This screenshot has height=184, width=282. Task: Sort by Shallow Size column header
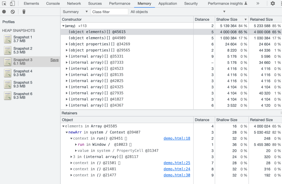pyautogui.click(x=227, y=20)
